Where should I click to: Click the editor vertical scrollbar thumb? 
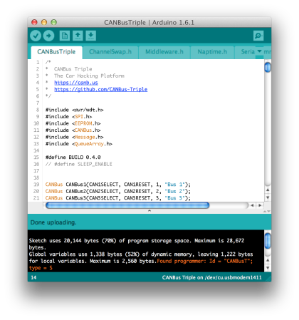click(x=268, y=67)
